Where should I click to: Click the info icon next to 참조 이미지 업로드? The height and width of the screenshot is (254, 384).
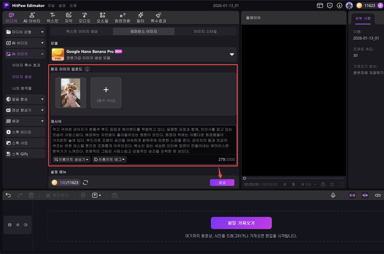[87, 69]
